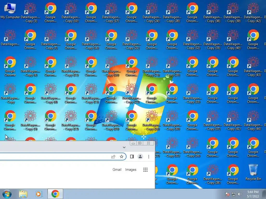Select DataWagon - Copy (25) shortcut
This screenshot has height=199, width=266.
point(152,67)
